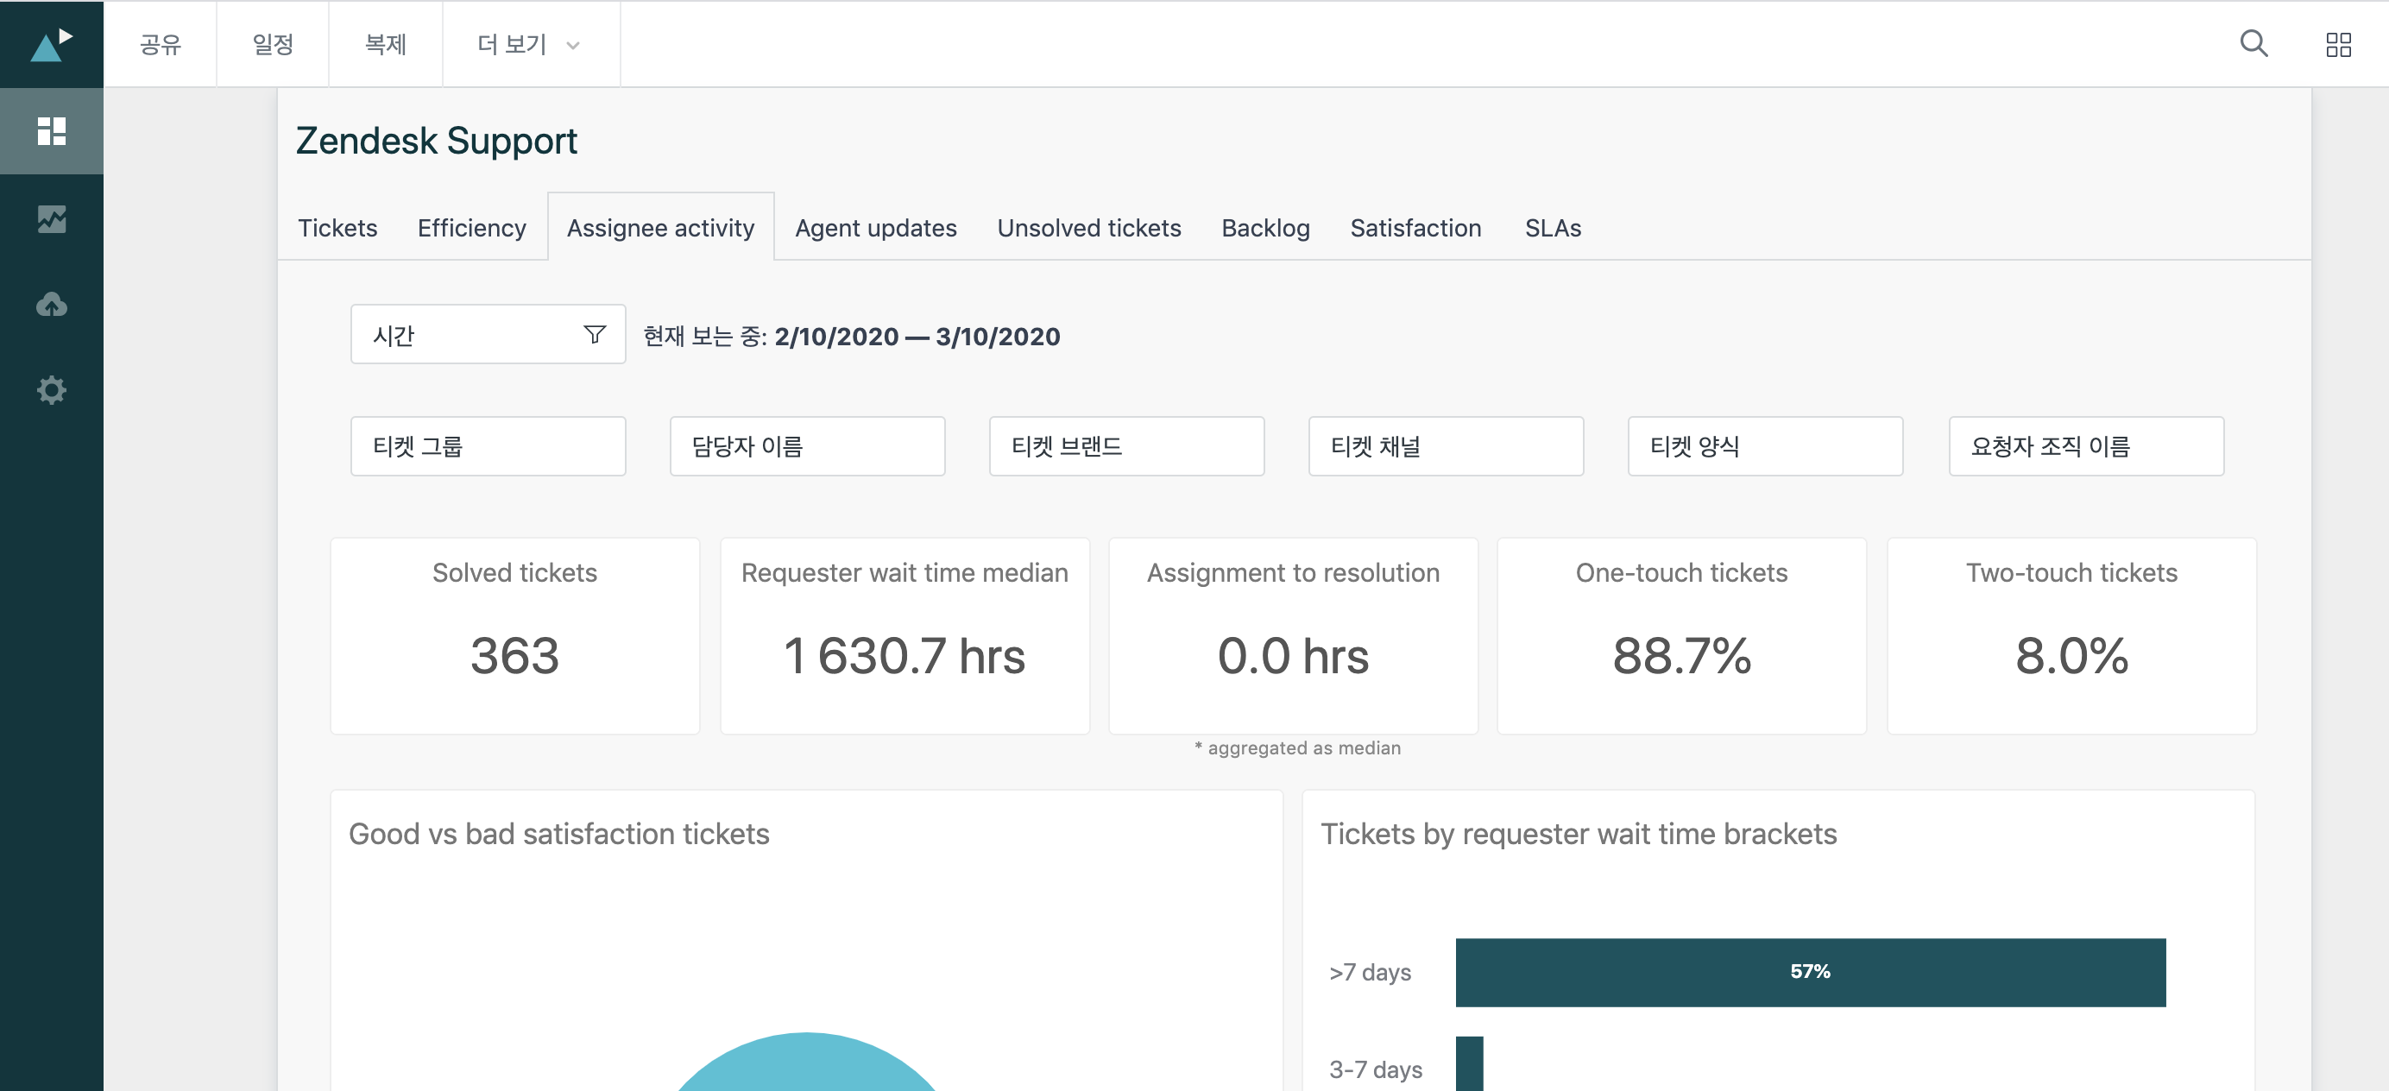The height and width of the screenshot is (1091, 2389).
Task: Click the 일정 schedule button
Action: click(273, 45)
